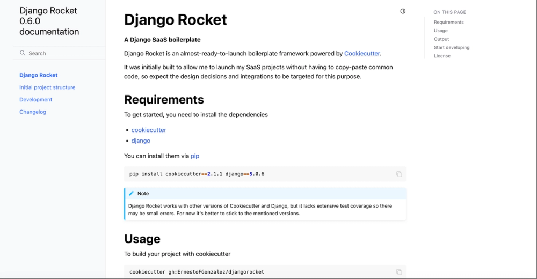Open the django dependency bullet link
537x279 pixels.
141,141
